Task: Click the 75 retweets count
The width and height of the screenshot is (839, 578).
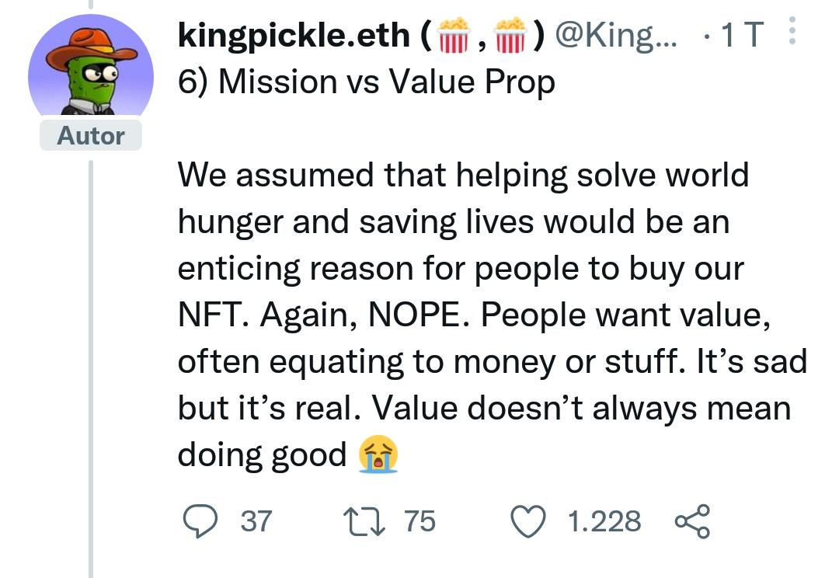Action: click(419, 521)
